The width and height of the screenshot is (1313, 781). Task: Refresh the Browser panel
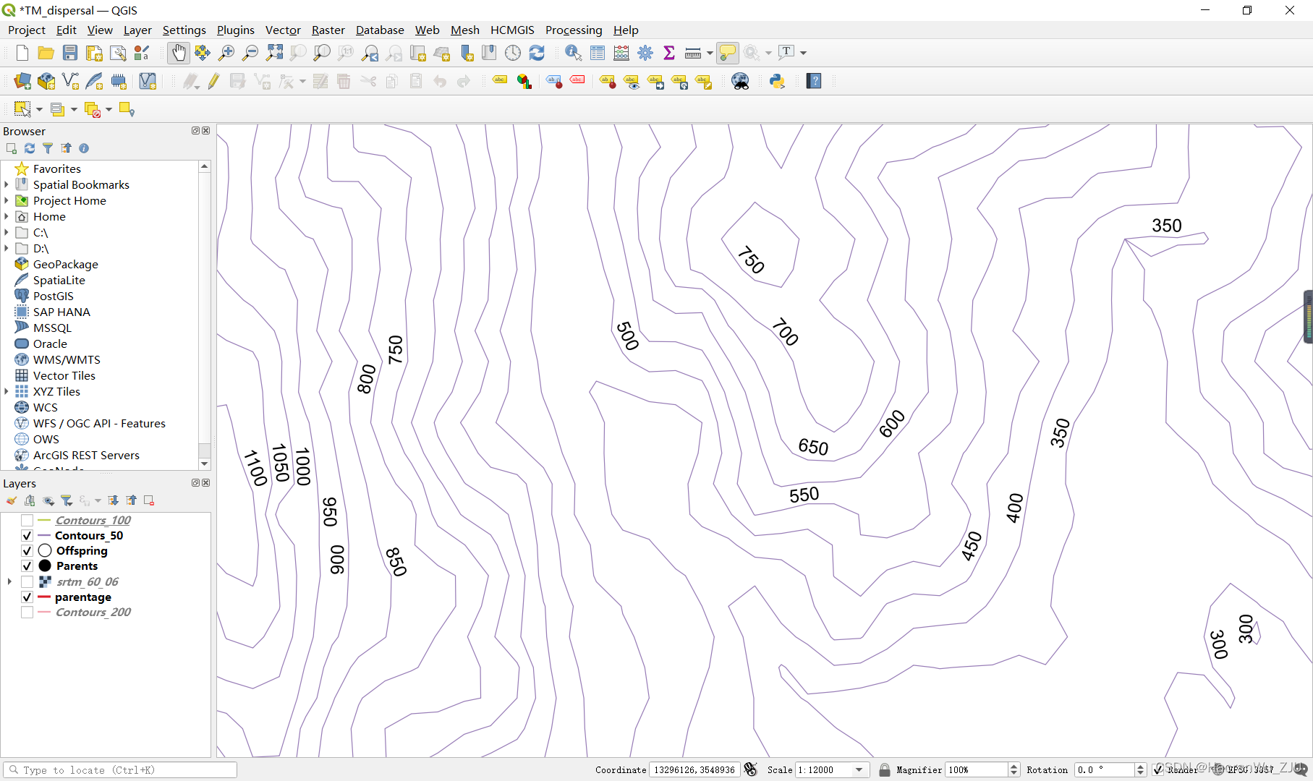tap(30, 148)
